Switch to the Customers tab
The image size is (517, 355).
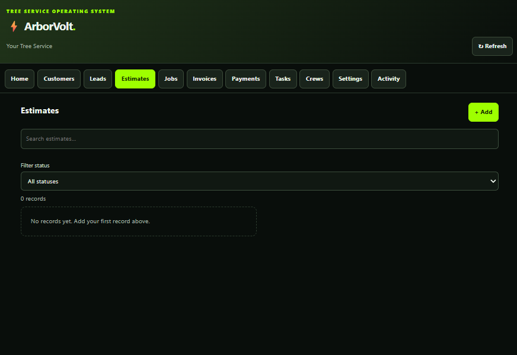click(59, 79)
